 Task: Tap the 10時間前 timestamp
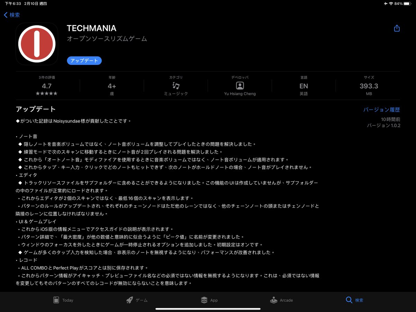click(x=391, y=119)
